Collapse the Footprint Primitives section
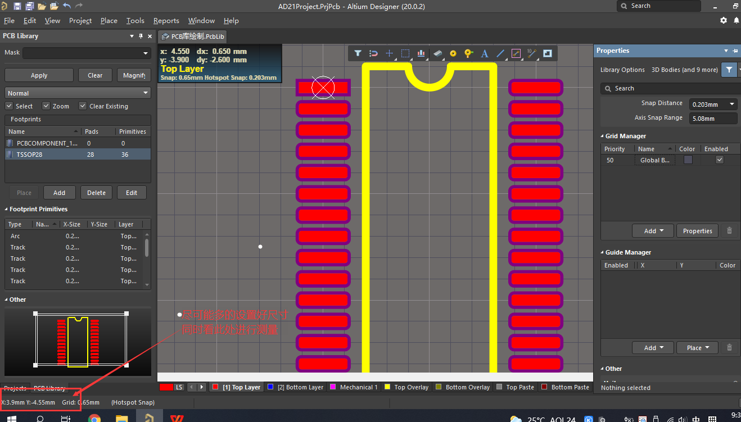The height and width of the screenshot is (422, 741). pos(6,209)
